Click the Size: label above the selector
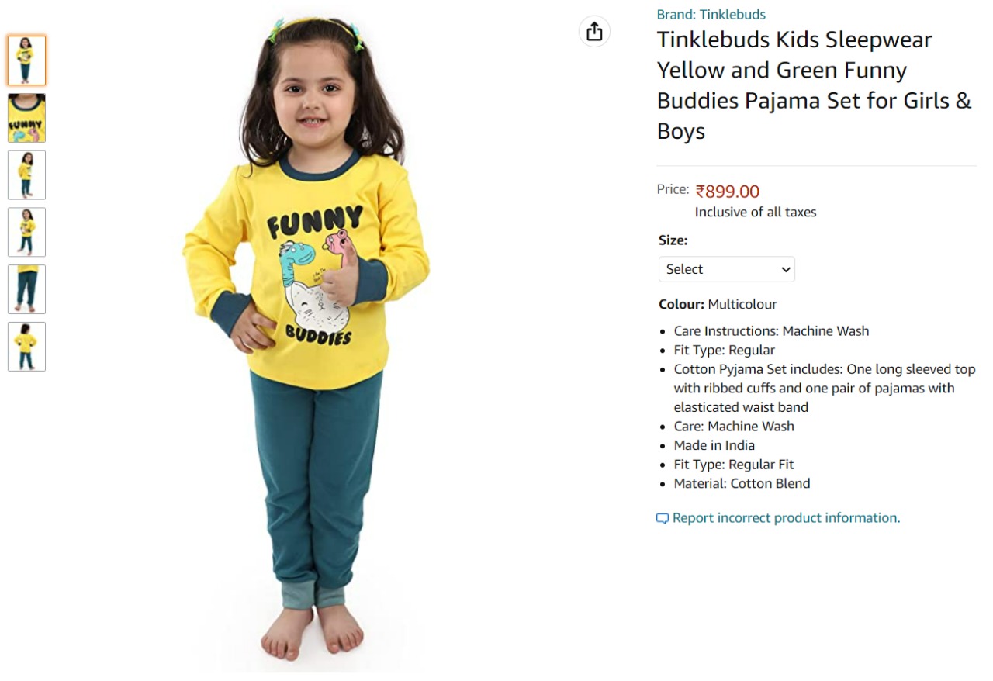The height and width of the screenshot is (681, 993). [673, 240]
